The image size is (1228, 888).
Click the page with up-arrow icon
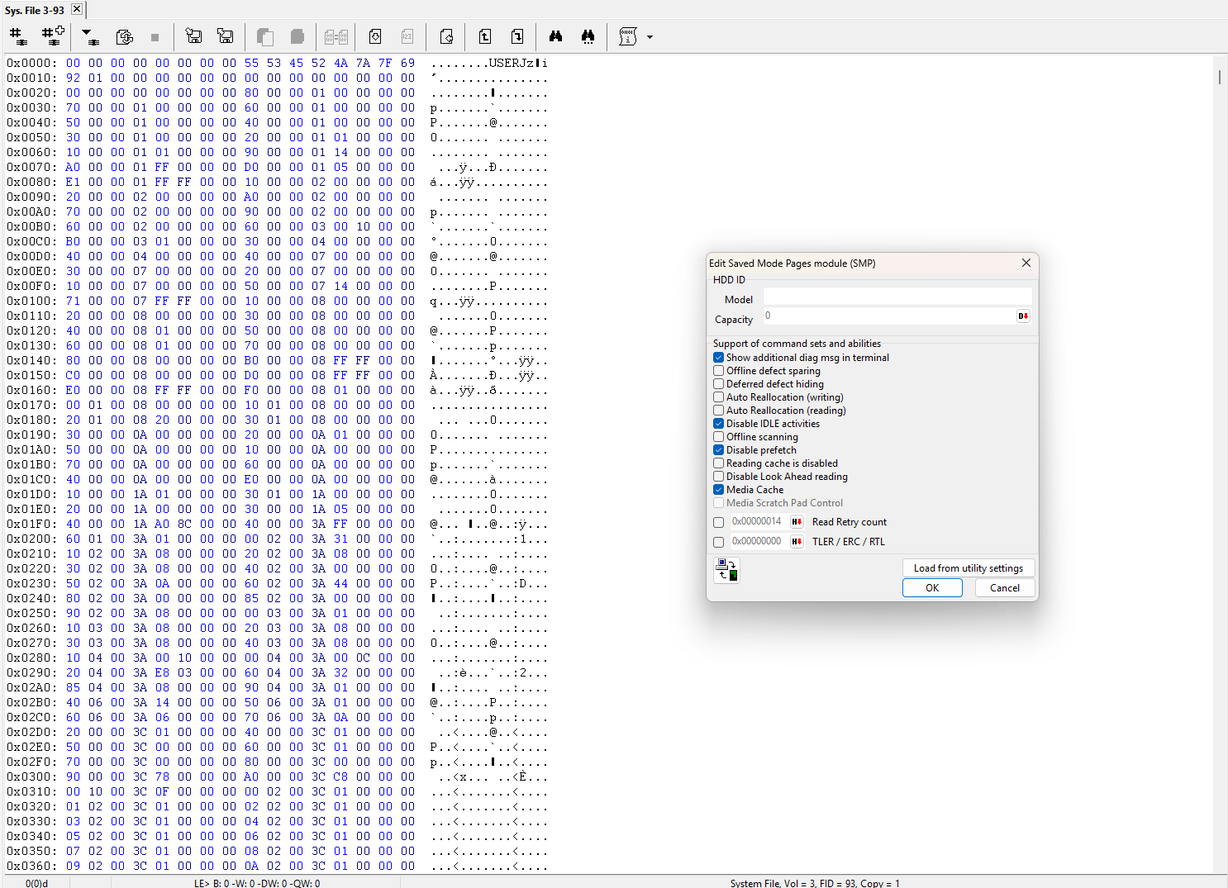pyautogui.click(x=485, y=36)
